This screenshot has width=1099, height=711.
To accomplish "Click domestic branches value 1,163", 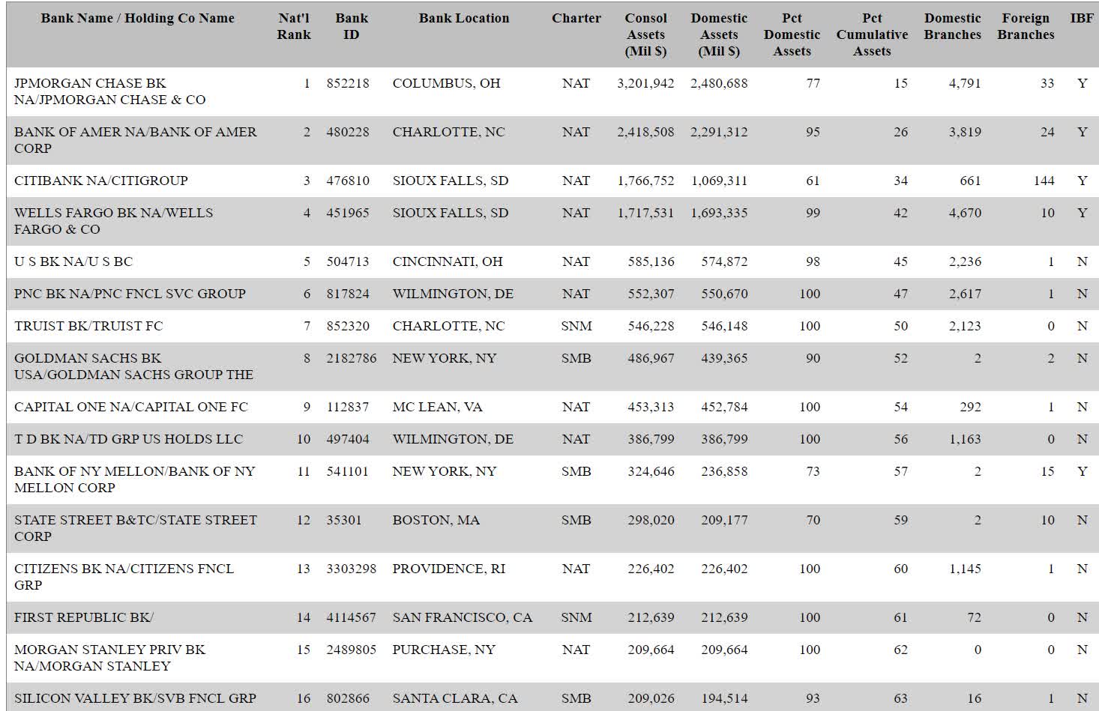I will pos(965,439).
